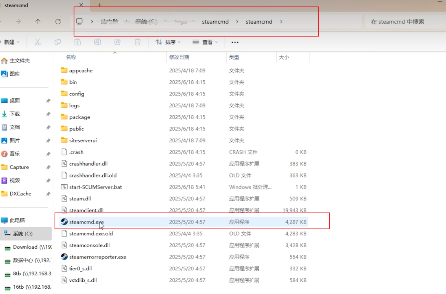
Task: Open the 16tb network drive
Action: pyautogui.click(x=28, y=287)
